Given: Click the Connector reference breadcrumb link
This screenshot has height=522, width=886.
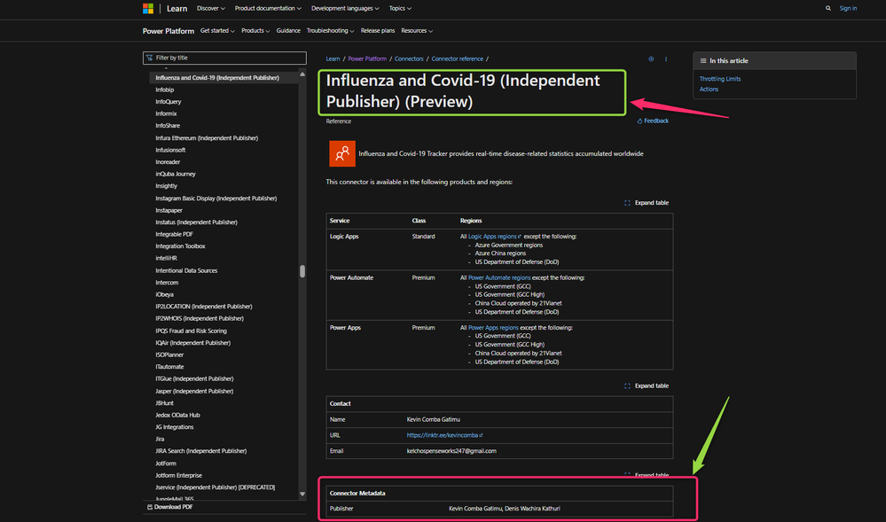Looking at the screenshot, I should (x=457, y=58).
